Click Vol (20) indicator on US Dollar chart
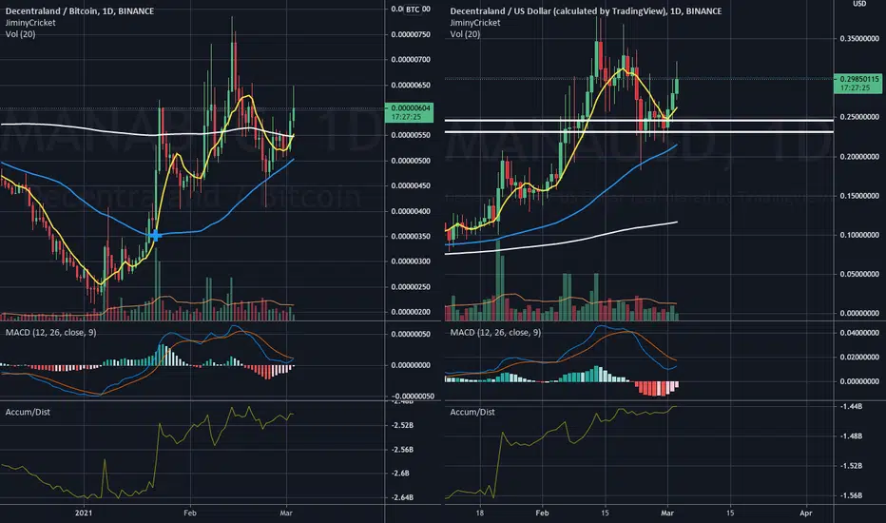The width and height of the screenshot is (886, 523). (x=465, y=34)
